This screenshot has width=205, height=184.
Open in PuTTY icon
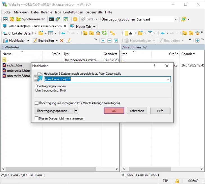click(58, 19)
